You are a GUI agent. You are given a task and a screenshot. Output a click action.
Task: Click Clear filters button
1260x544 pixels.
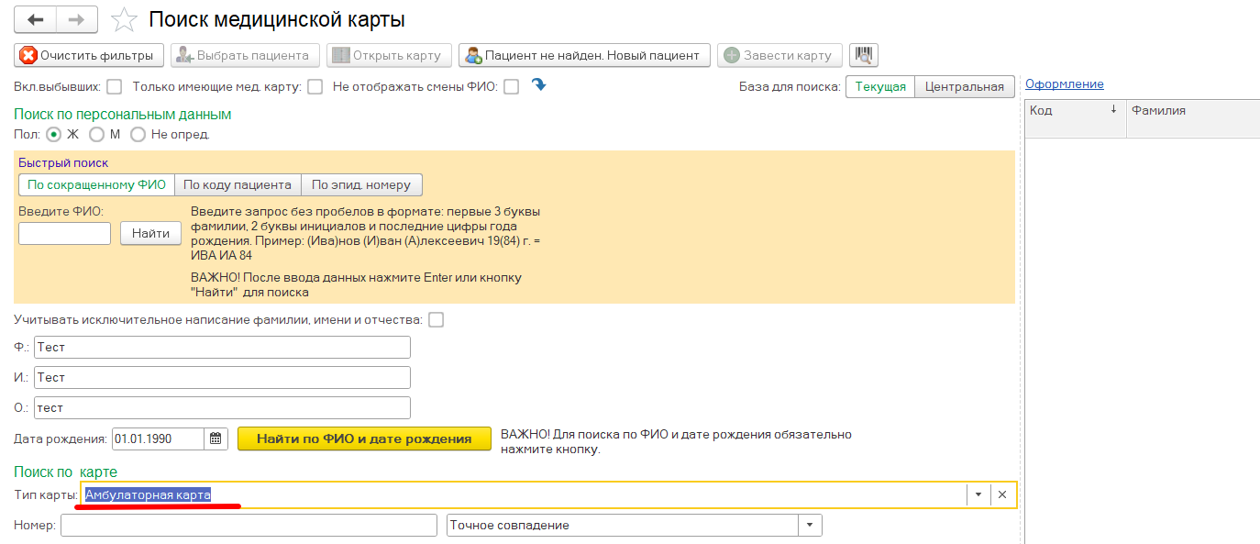pyautogui.click(x=89, y=55)
